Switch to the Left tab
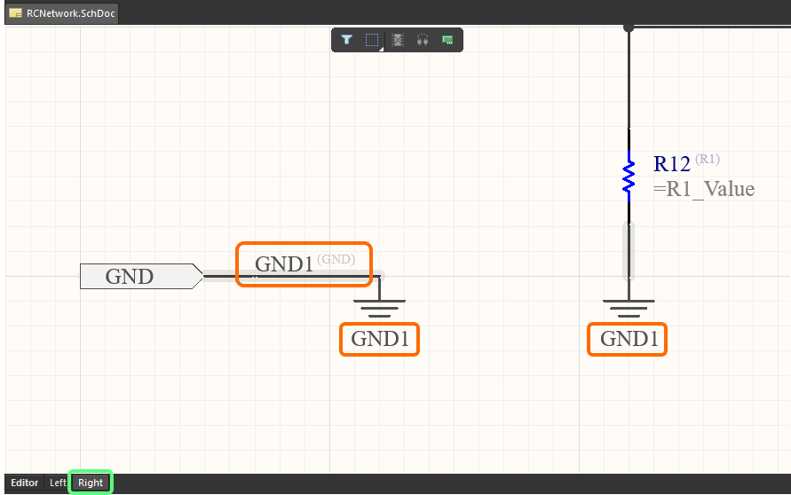Image resolution: width=791 pixels, height=495 pixels. pyautogui.click(x=58, y=483)
